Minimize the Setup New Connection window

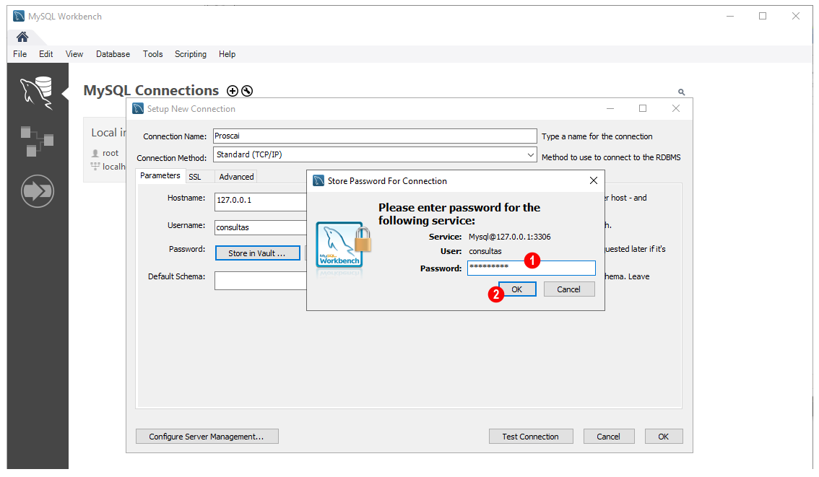click(610, 108)
